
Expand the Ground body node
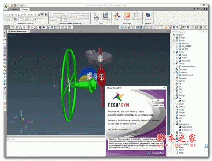[x=177, y=43]
